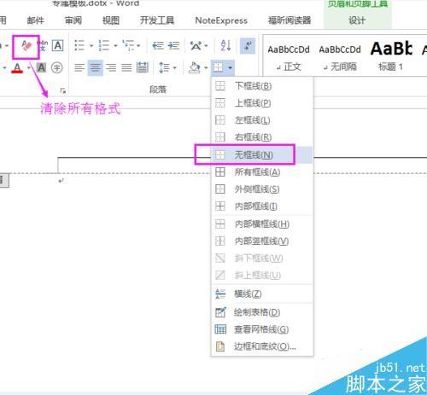Apply paragraph shading bucket
The width and height of the screenshot is (427, 395).
point(195,67)
